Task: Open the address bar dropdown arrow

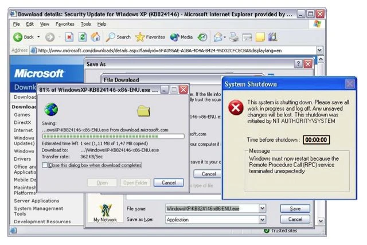Action: (319, 50)
